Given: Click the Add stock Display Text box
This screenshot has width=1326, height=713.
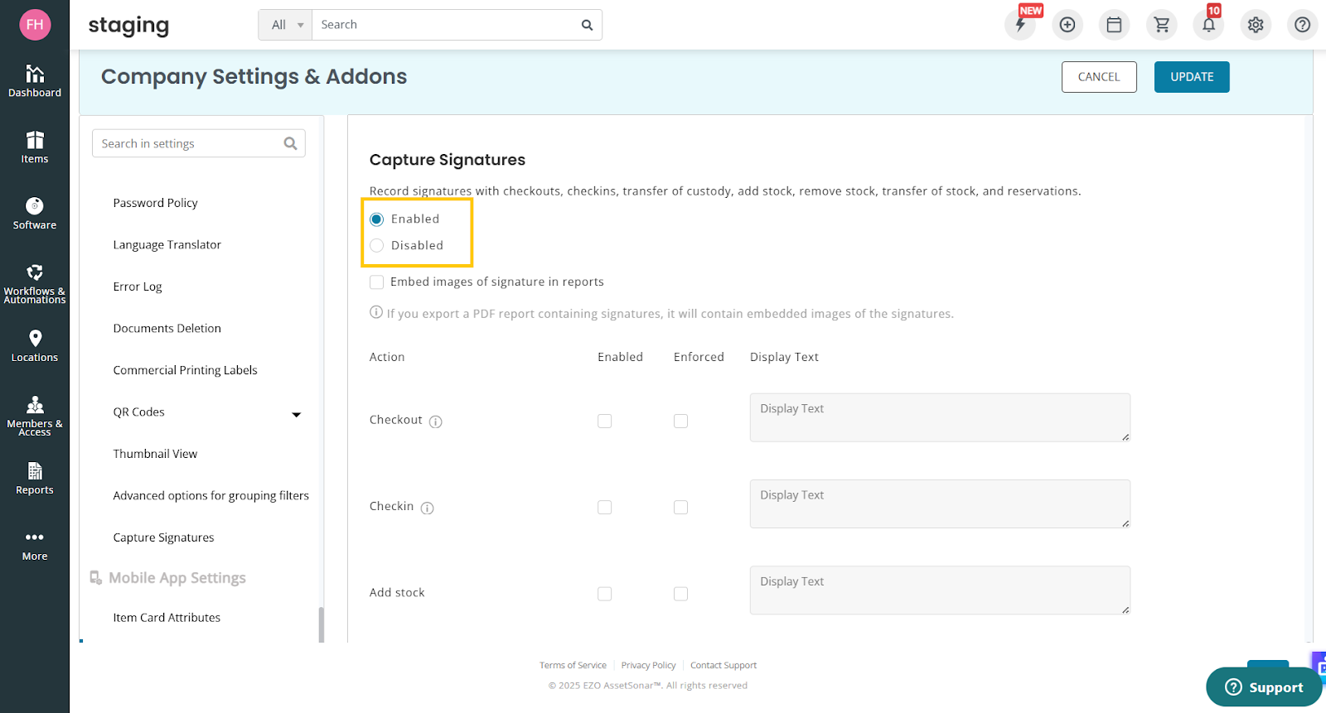Looking at the screenshot, I should (940, 590).
